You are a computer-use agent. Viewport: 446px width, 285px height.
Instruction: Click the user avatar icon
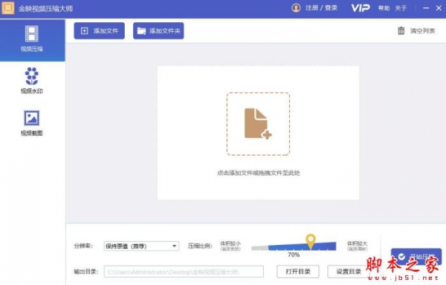pos(296,7)
